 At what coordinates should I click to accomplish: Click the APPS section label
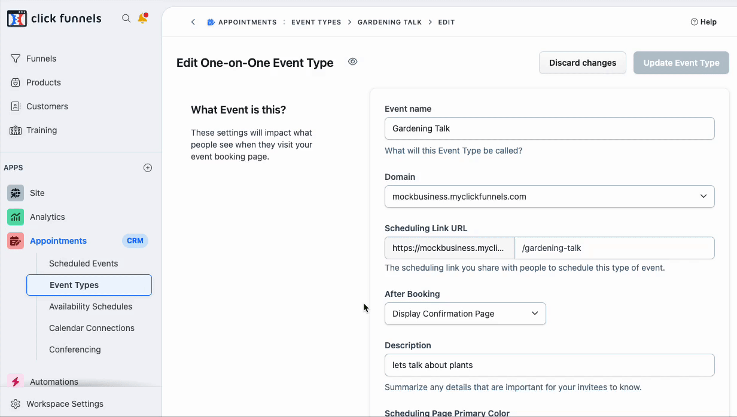(13, 168)
